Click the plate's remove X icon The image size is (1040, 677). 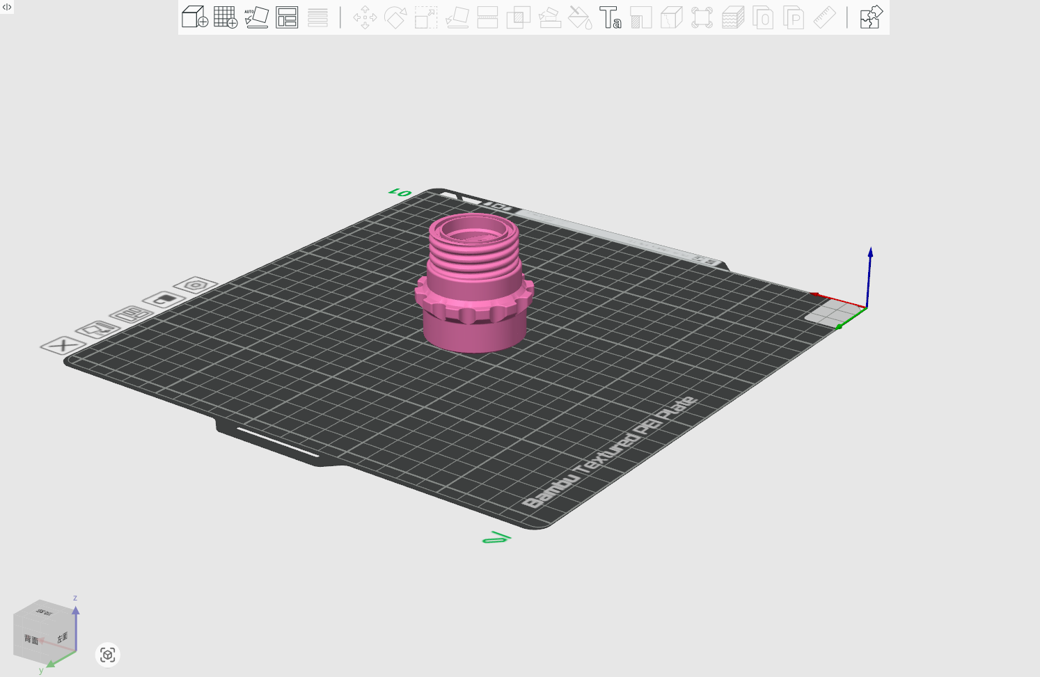click(x=63, y=345)
